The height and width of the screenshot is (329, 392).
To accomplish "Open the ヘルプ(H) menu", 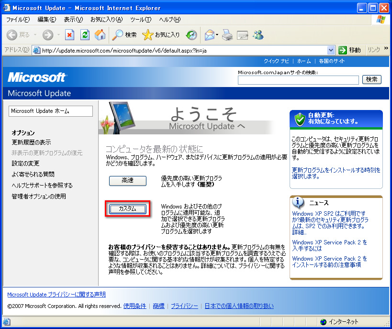I will pyautogui.click(x=170, y=20).
